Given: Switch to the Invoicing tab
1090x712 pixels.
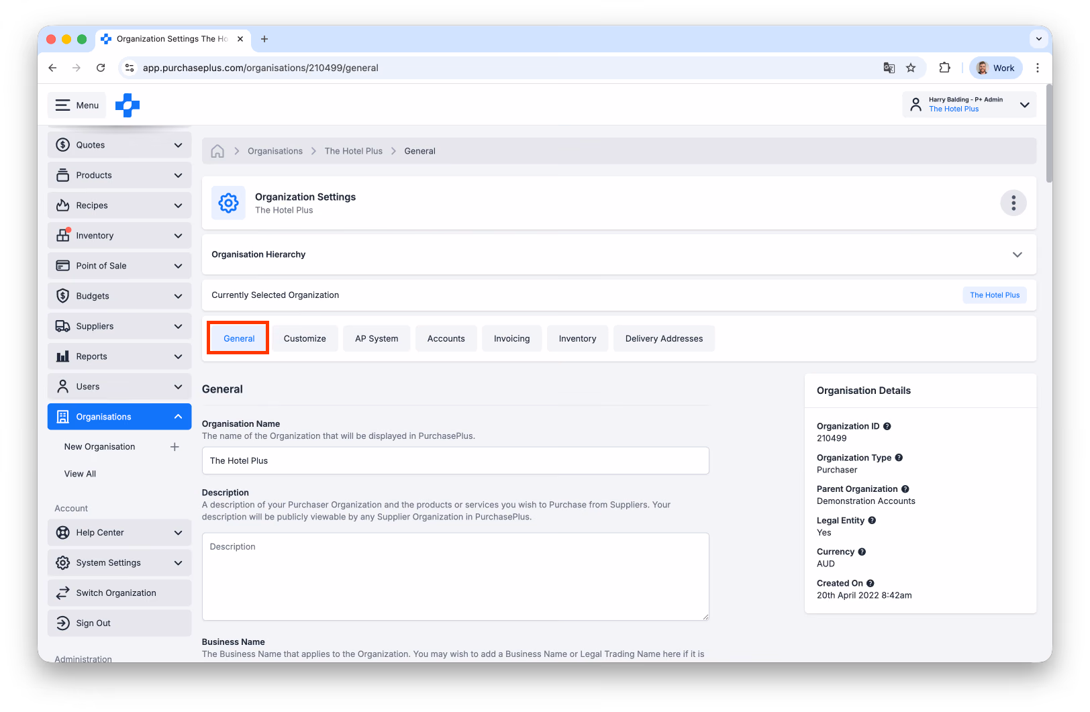Looking at the screenshot, I should click(512, 339).
